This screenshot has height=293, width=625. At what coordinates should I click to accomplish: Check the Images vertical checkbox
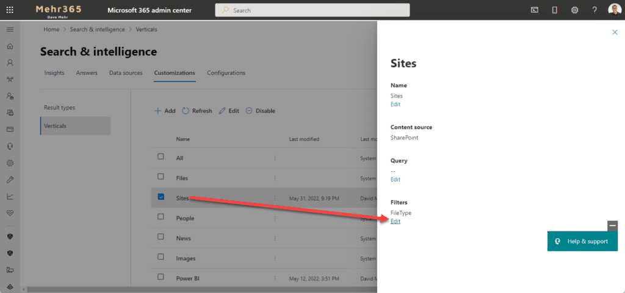pyautogui.click(x=161, y=256)
